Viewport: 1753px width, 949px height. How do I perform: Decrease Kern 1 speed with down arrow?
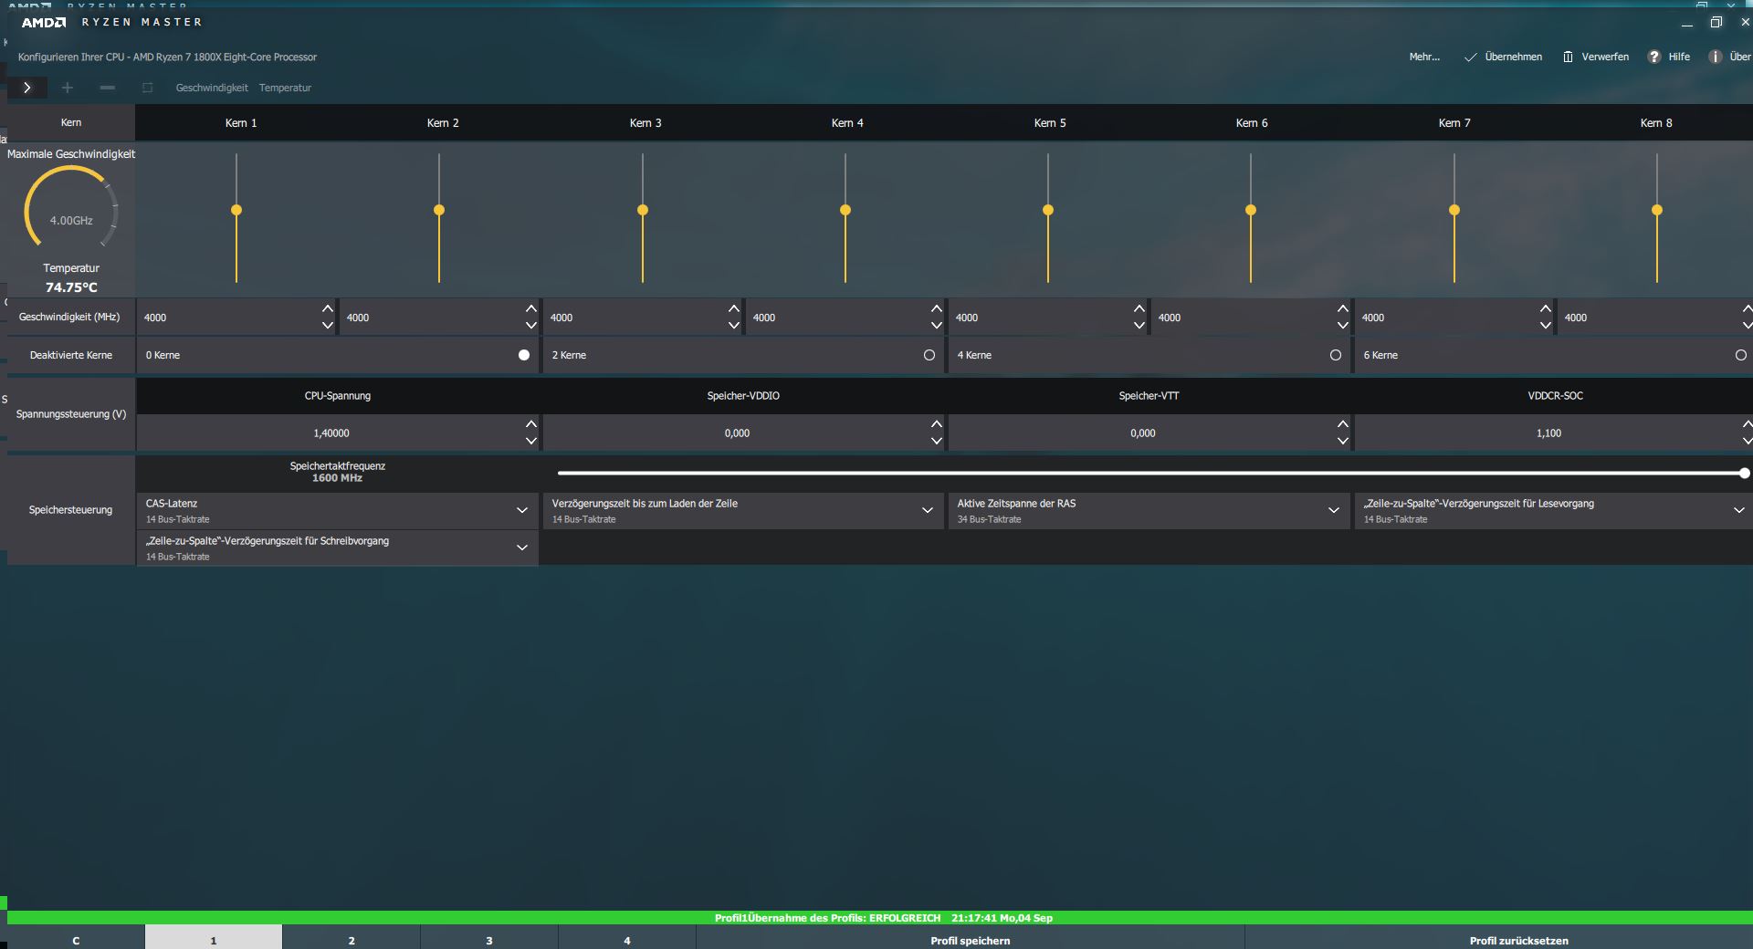[x=328, y=325]
